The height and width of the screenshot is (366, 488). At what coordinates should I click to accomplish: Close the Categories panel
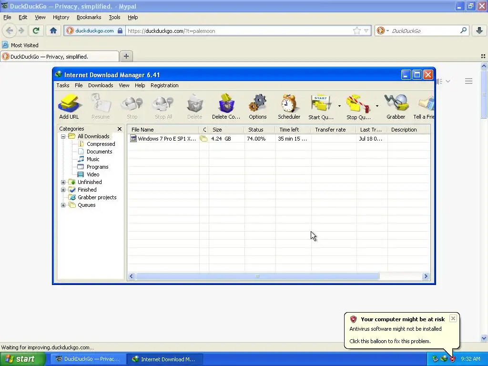coord(120,129)
